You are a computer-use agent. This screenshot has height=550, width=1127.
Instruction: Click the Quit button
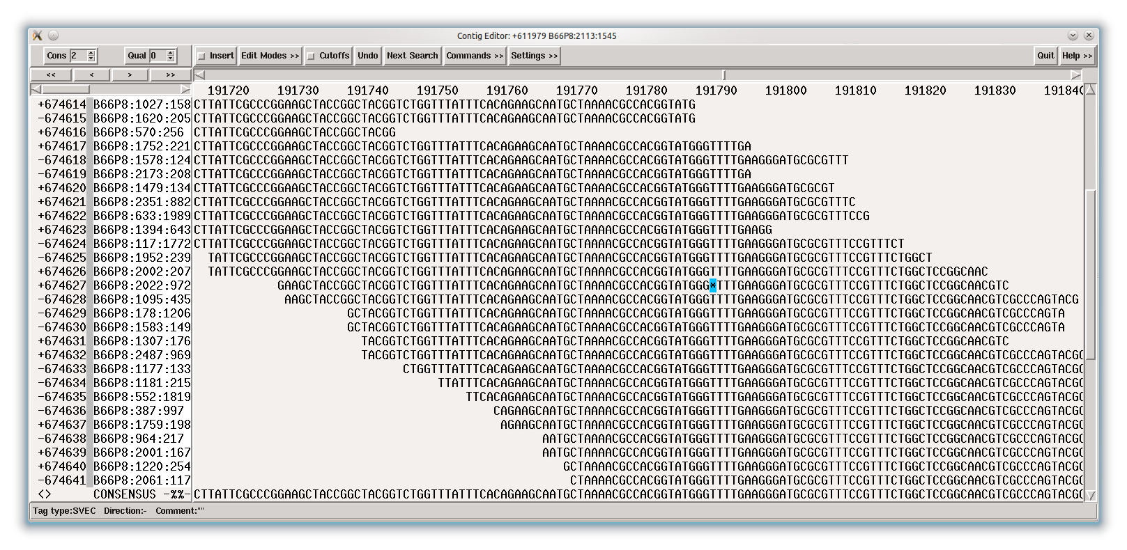coord(1045,56)
